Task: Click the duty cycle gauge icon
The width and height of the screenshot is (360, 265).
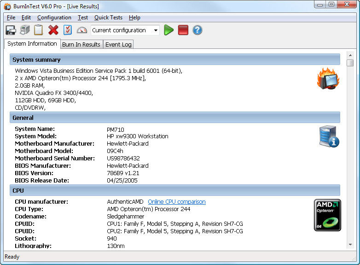Action: coord(82,30)
